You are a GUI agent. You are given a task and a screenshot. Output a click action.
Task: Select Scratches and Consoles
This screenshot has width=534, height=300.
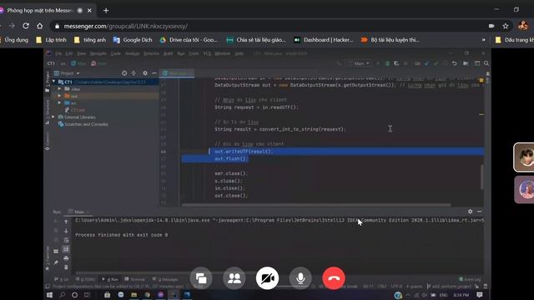click(83, 124)
